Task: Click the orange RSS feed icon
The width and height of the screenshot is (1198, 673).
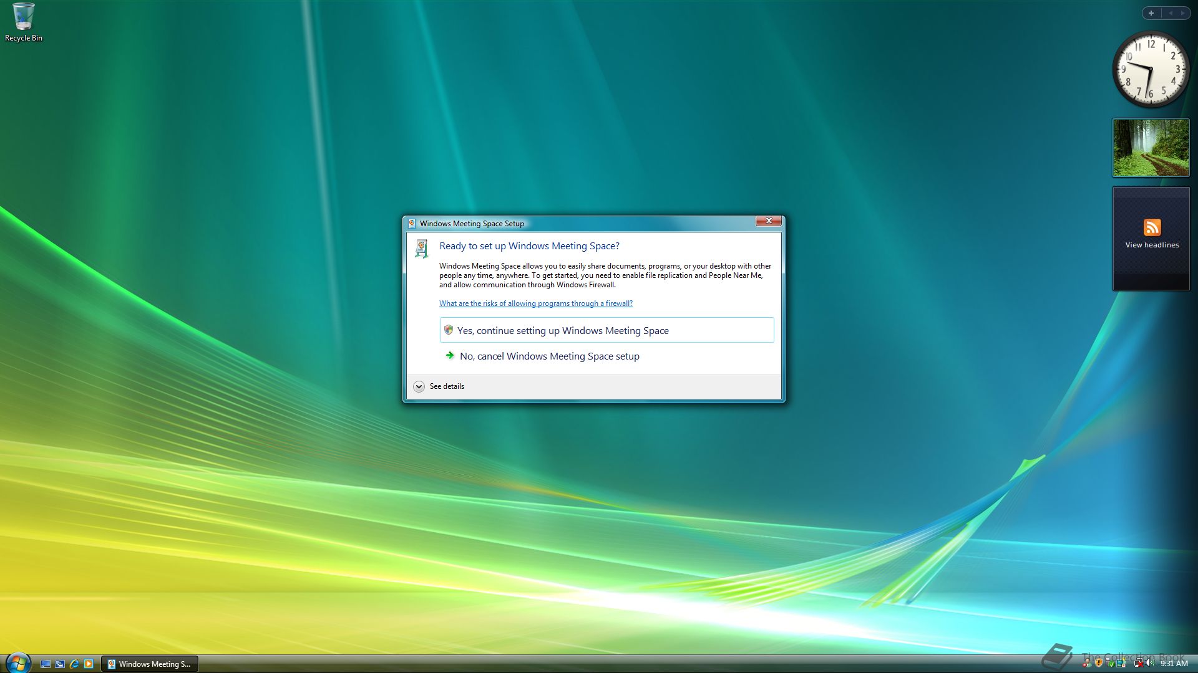Action: coord(1152,227)
